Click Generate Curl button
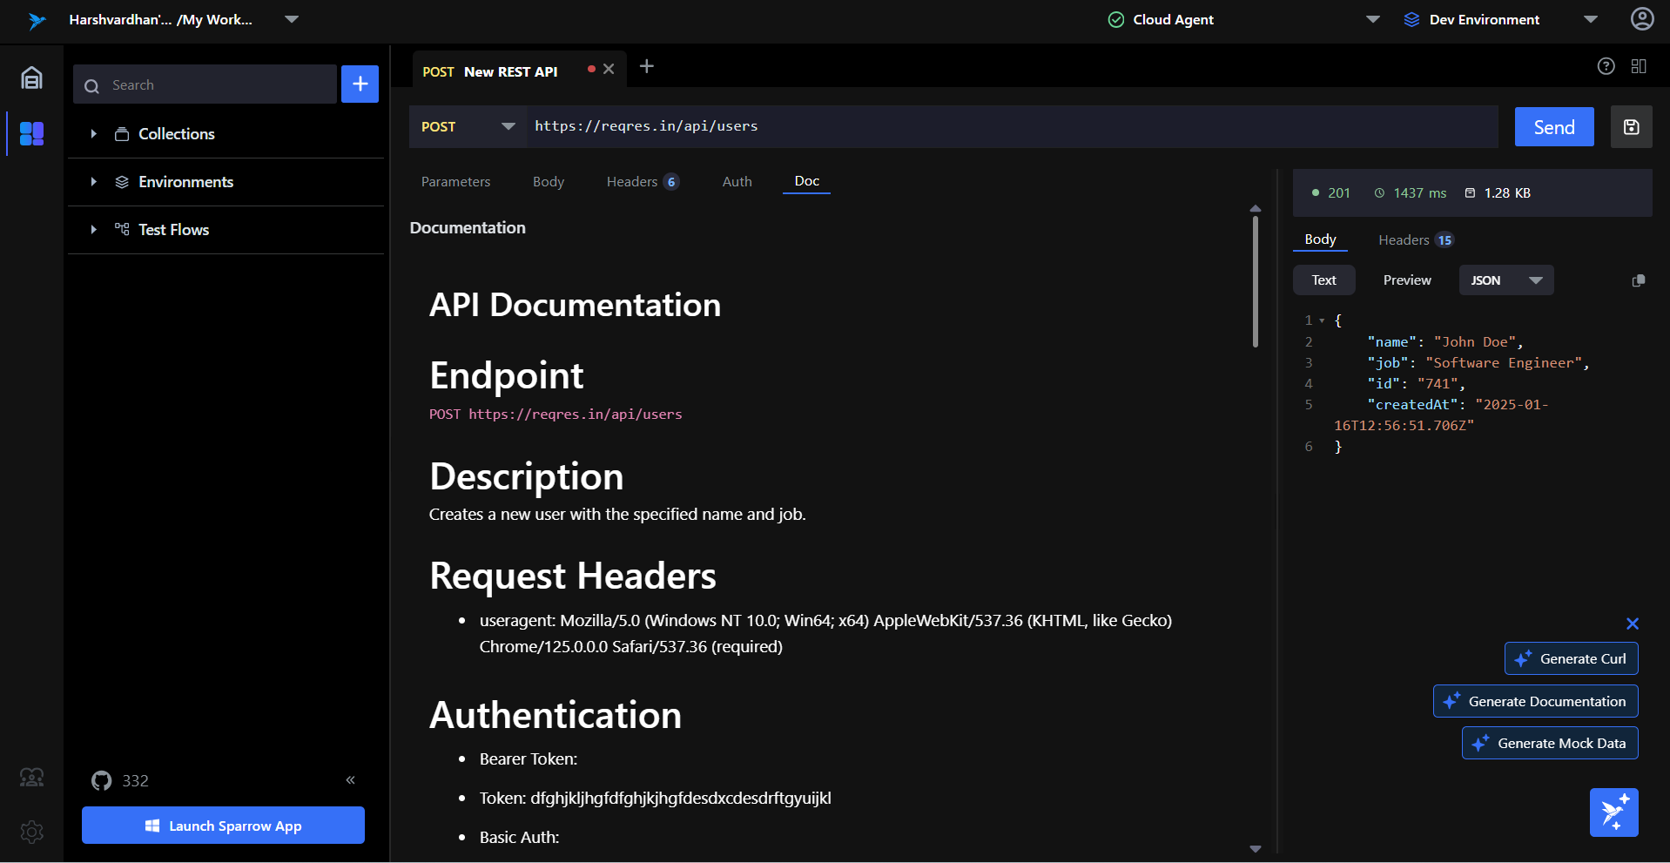 point(1571,658)
